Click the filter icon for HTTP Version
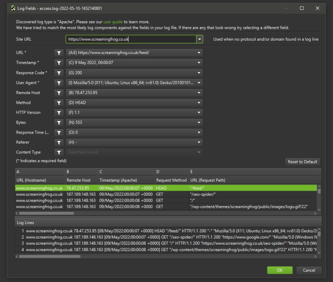Image resolution: width=333 pixels, height=282 pixels. (x=59, y=112)
